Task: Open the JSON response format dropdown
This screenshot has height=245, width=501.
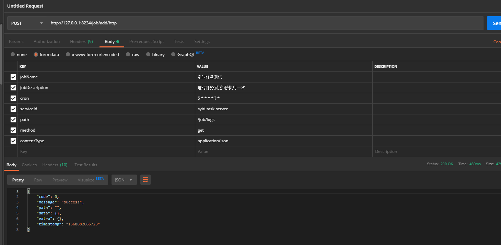Action: [124, 179]
